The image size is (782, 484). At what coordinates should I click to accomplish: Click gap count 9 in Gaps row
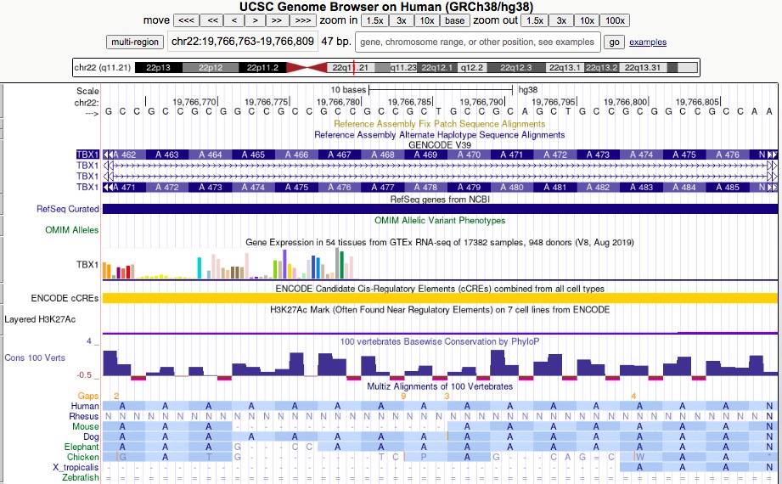pyautogui.click(x=403, y=397)
